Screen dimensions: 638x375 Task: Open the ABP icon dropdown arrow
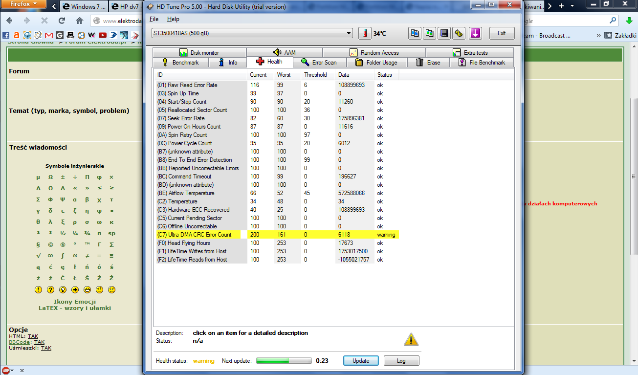pyautogui.click(x=12, y=370)
